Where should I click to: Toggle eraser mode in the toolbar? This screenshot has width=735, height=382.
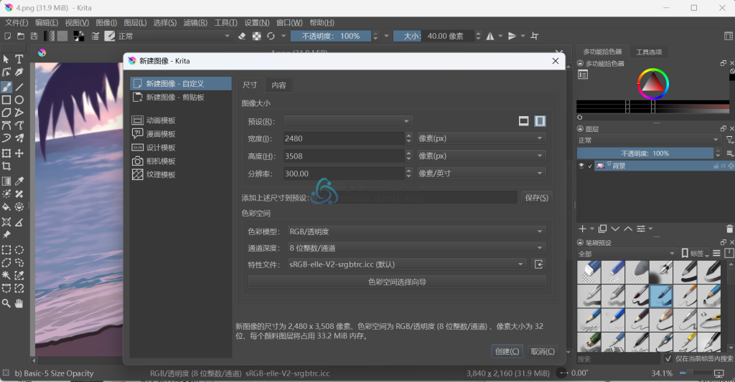click(242, 36)
